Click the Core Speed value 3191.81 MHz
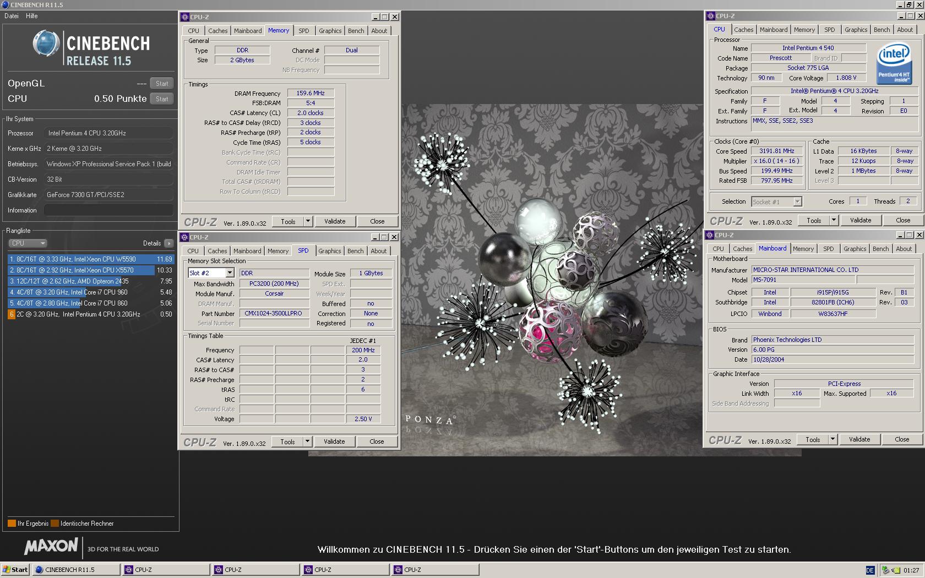The image size is (925, 578). [777, 151]
